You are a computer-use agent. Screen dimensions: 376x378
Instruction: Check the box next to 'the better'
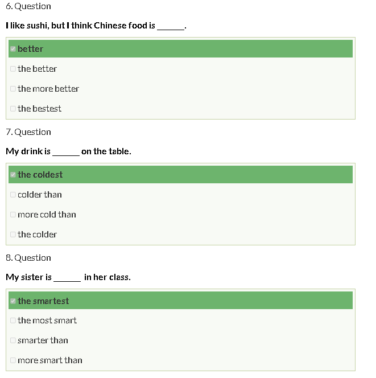point(13,69)
